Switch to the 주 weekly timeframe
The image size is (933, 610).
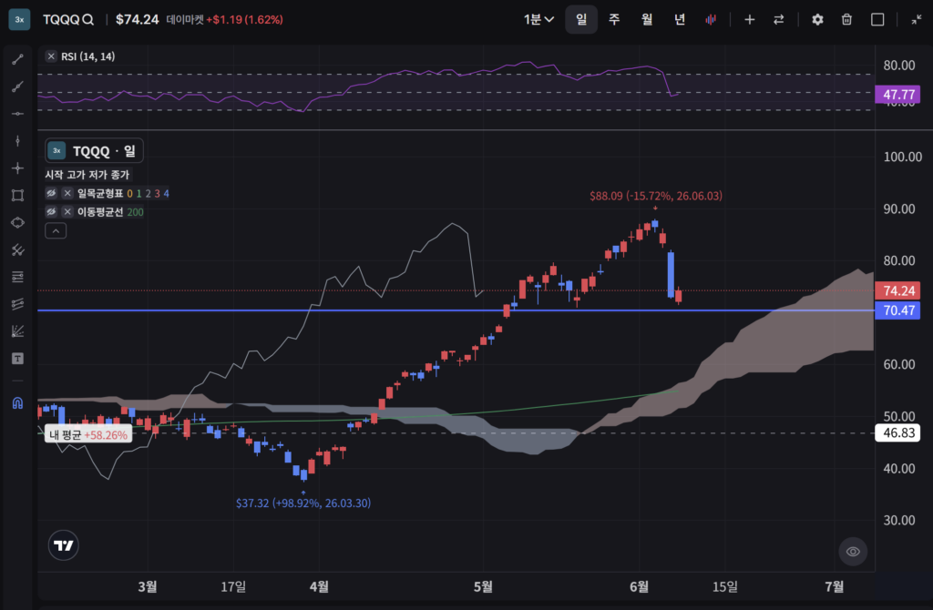tap(614, 20)
